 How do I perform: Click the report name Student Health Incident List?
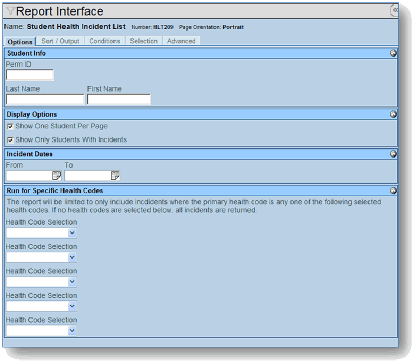(76, 27)
